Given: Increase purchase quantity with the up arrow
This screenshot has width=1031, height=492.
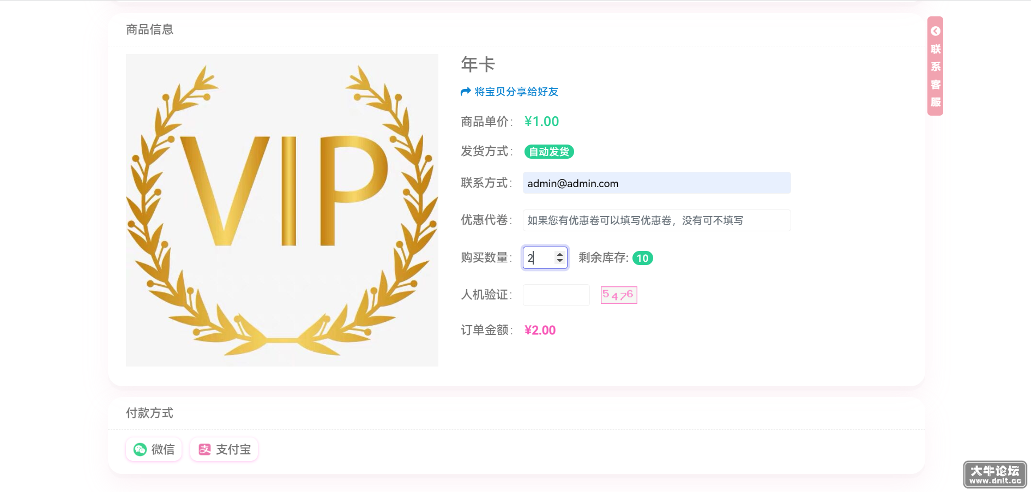Looking at the screenshot, I should point(560,254).
